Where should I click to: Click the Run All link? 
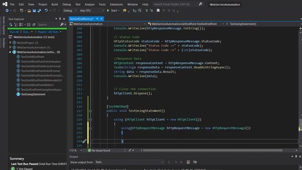[14, 32]
